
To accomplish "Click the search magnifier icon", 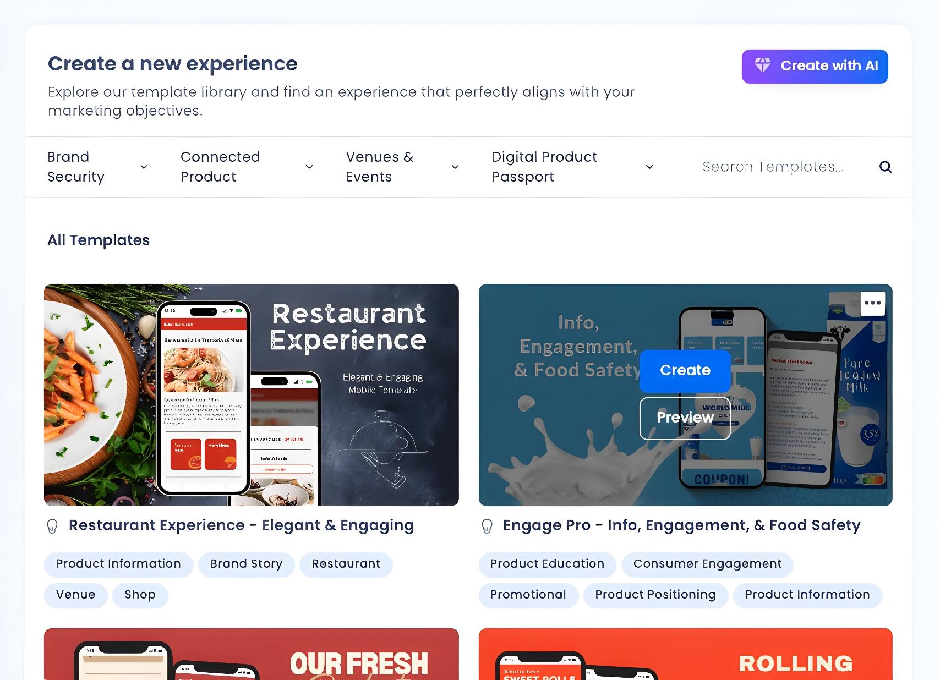I will 885,167.
